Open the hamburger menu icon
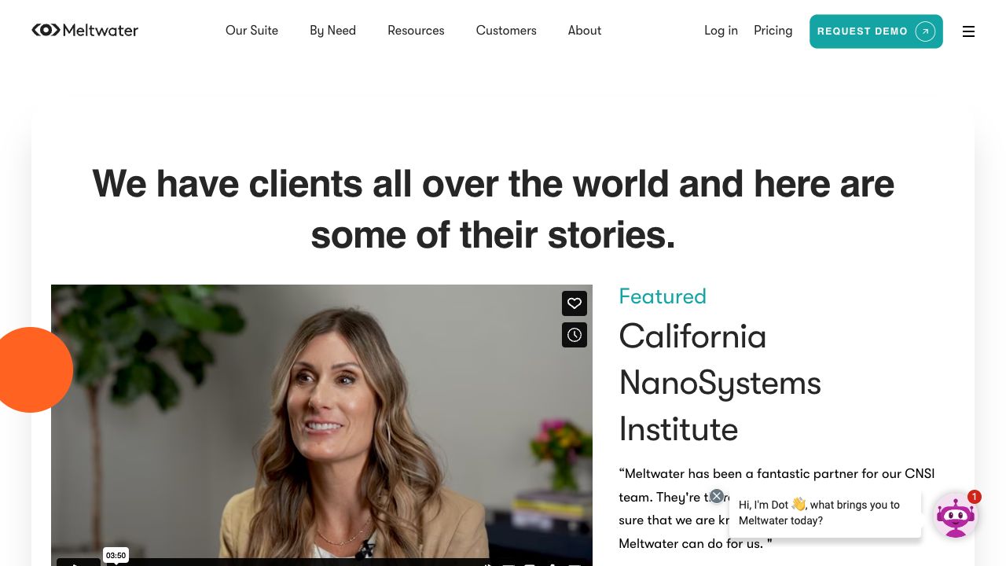 tap(968, 31)
